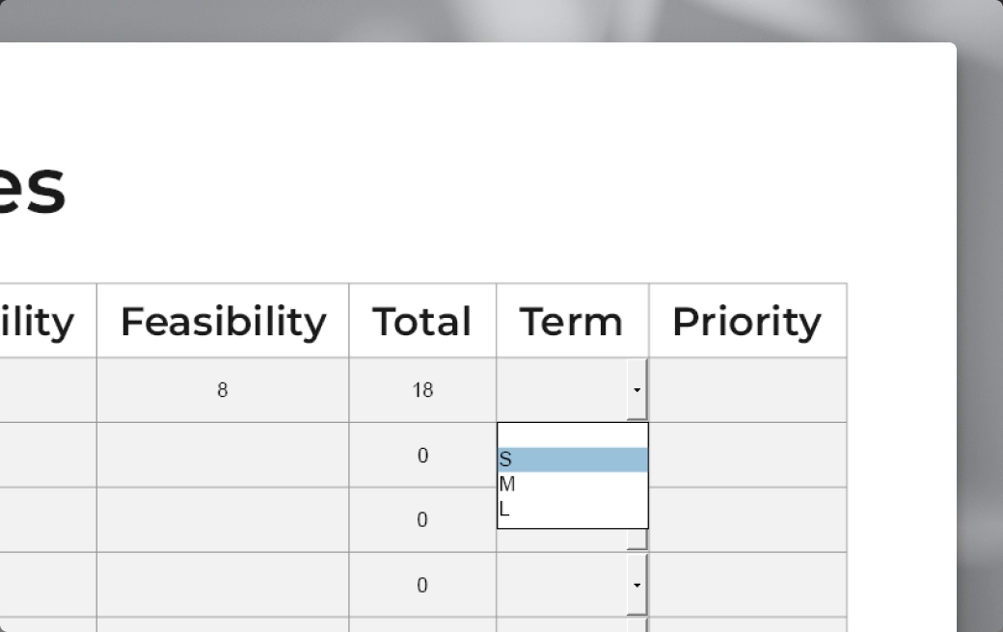
Task: Open the Term dropdown arrow in the fourth row
Action: [637, 585]
